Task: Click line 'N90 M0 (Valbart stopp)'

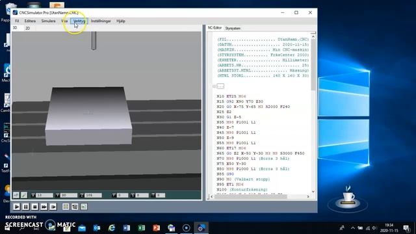Action: coord(243,179)
